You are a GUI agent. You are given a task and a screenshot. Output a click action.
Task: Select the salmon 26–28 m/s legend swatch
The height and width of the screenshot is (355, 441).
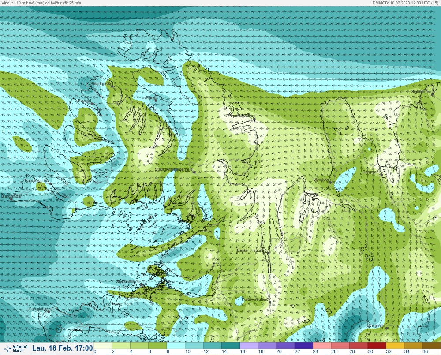click(x=340, y=345)
